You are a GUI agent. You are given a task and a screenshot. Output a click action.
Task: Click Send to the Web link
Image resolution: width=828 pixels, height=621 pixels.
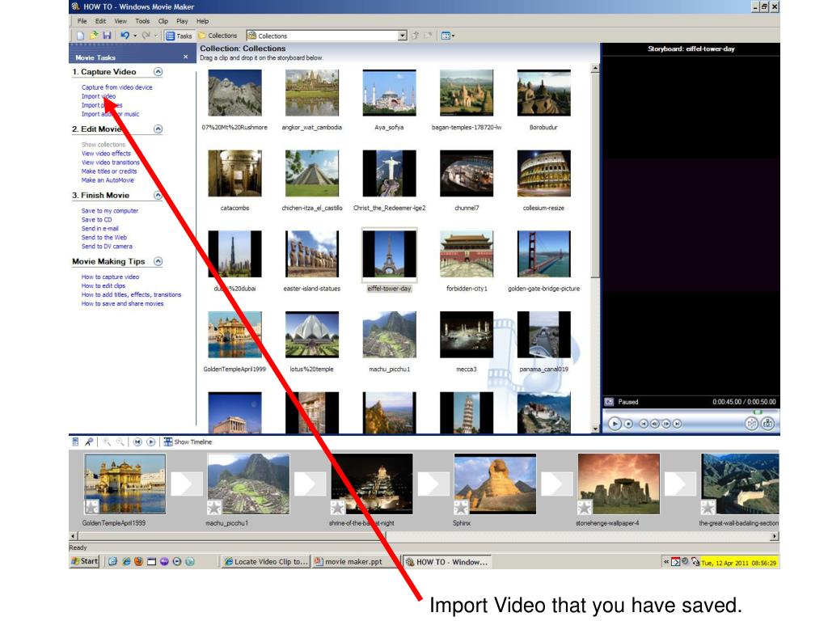[104, 238]
